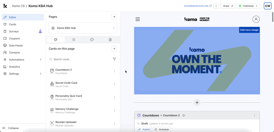The width and height of the screenshot is (274, 132).
Task: Select the Memory Challenge card row
Action: tap(83, 110)
